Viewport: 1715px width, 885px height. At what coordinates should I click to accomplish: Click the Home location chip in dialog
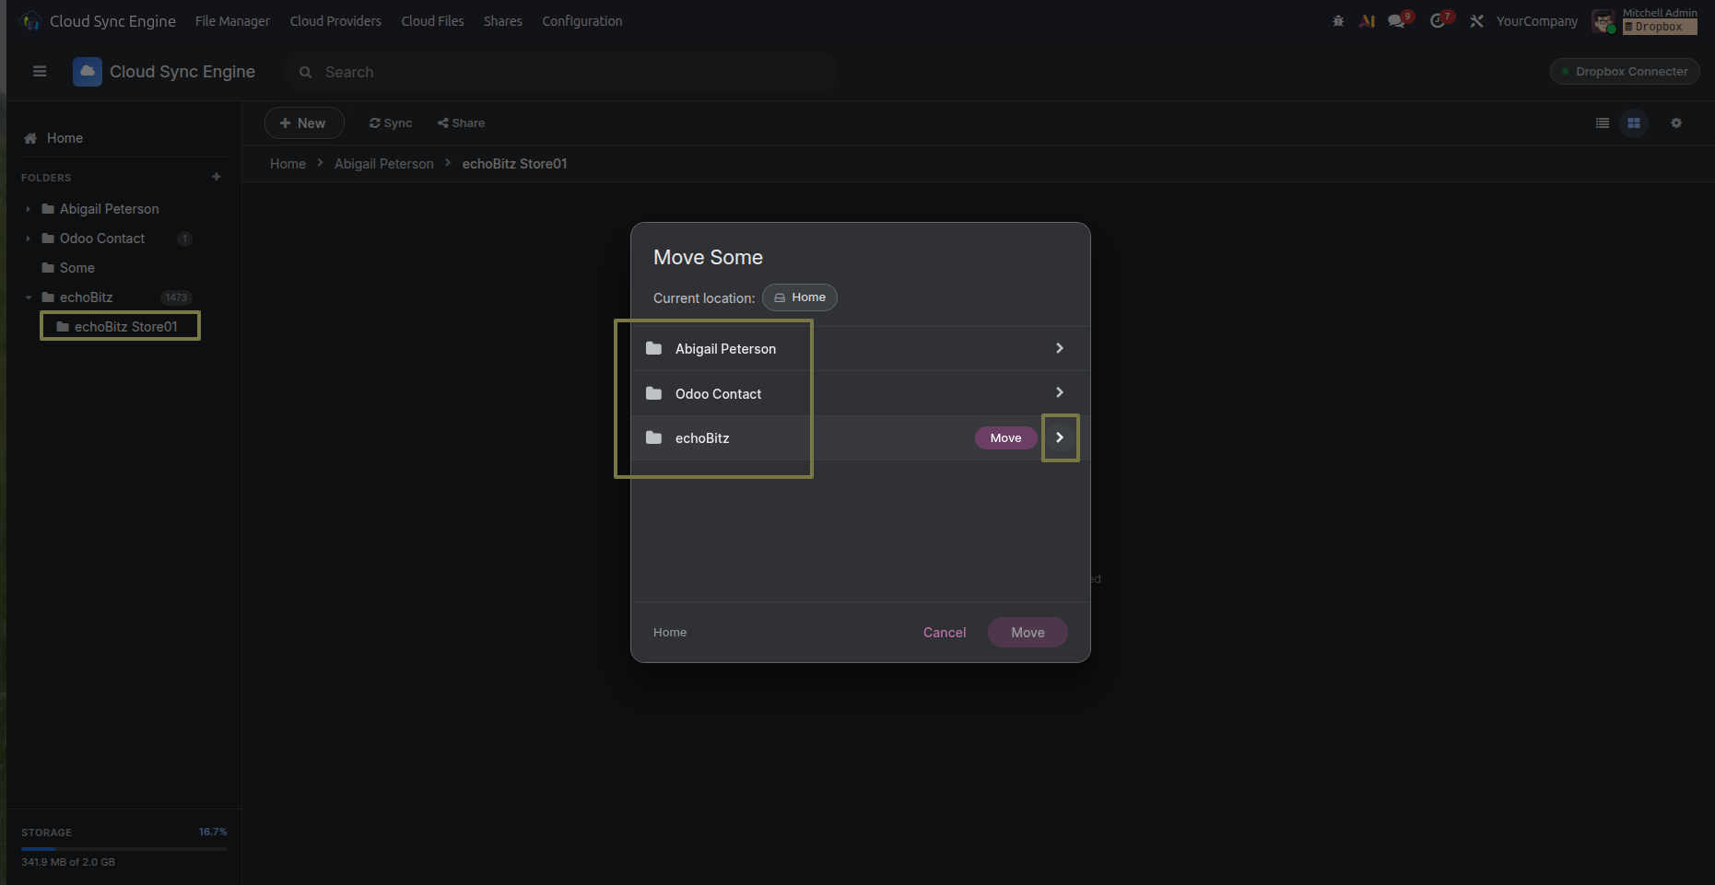[800, 297]
